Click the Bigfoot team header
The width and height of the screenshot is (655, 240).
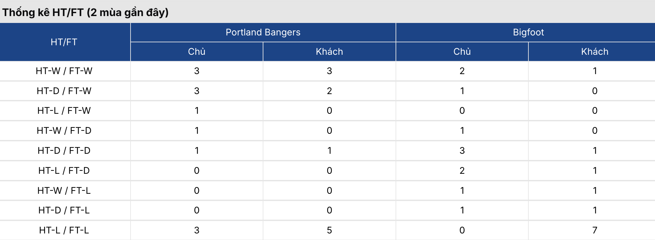[528, 32]
